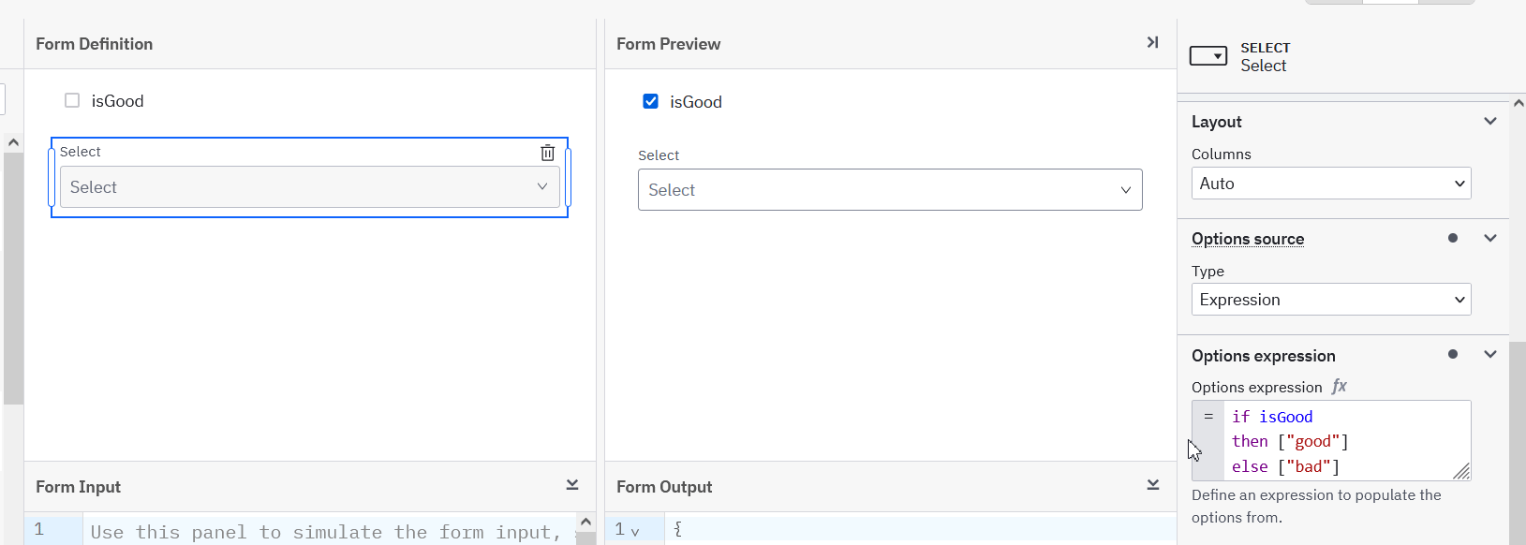Open the FEEL editor with the fx icon
1526x545 pixels.
(x=1341, y=386)
